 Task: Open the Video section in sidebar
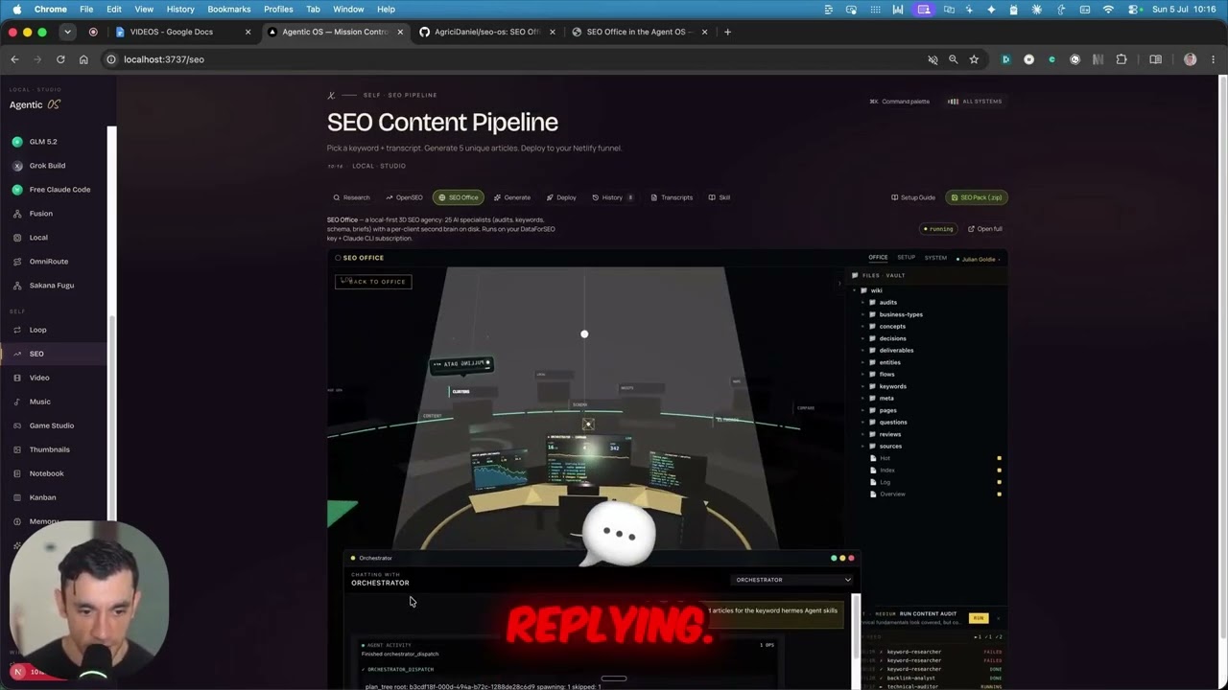tap(39, 378)
